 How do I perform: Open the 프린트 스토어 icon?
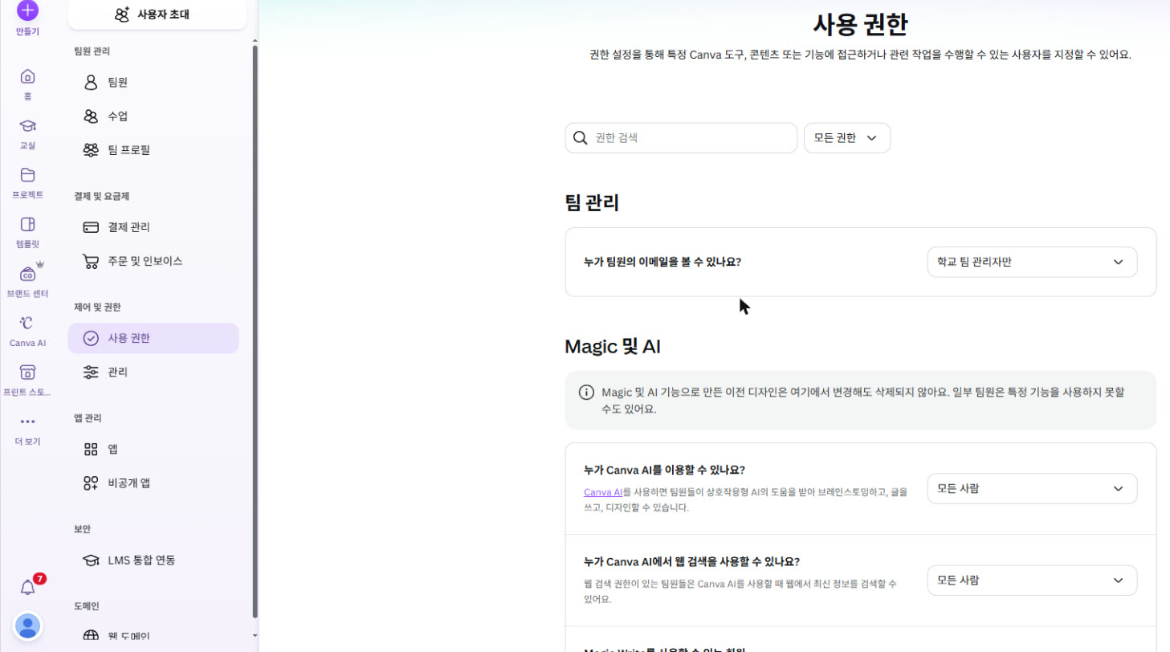(x=27, y=373)
